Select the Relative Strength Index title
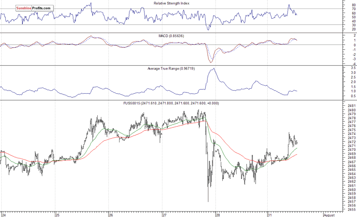The image size is (357, 217). coord(171,4)
